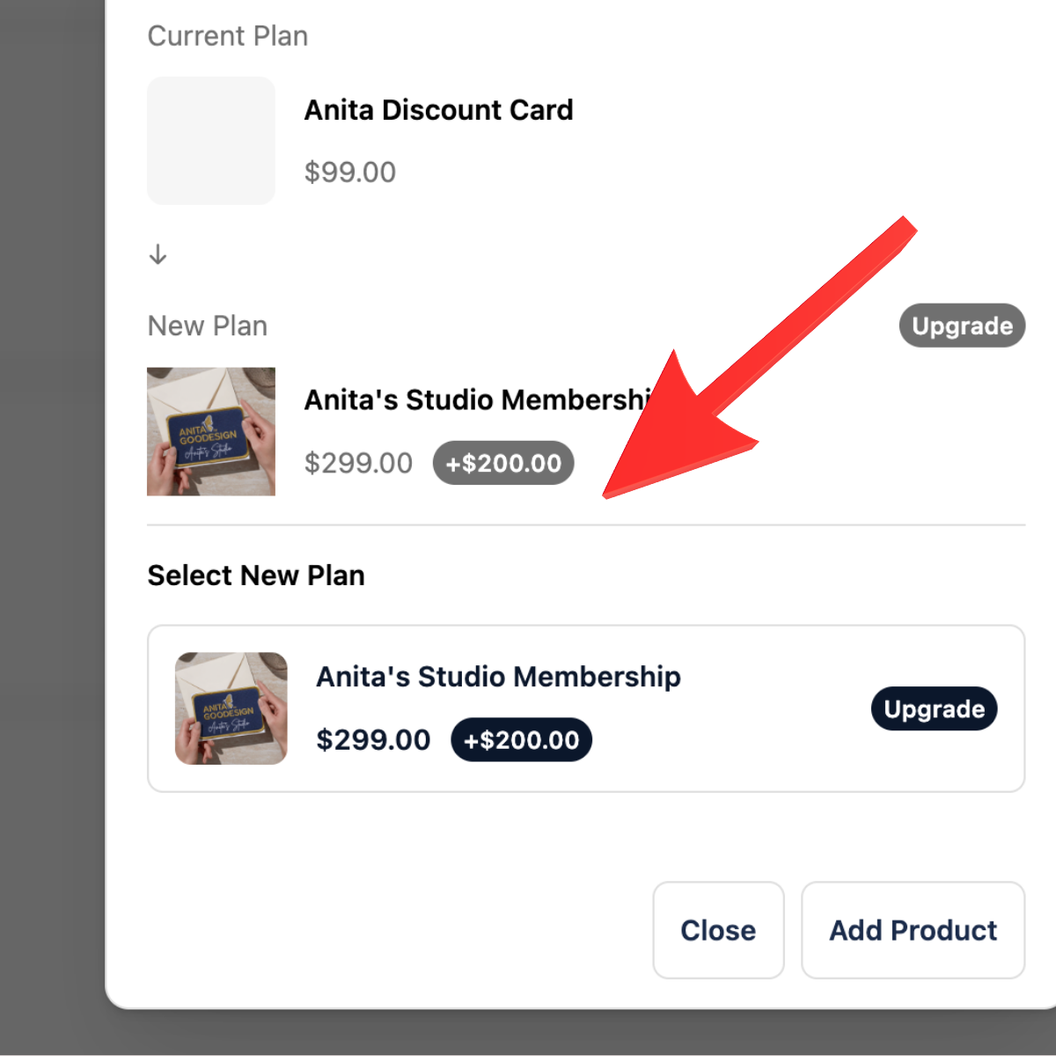Click the Add Product button
1056x1056 pixels.
point(913,930)
